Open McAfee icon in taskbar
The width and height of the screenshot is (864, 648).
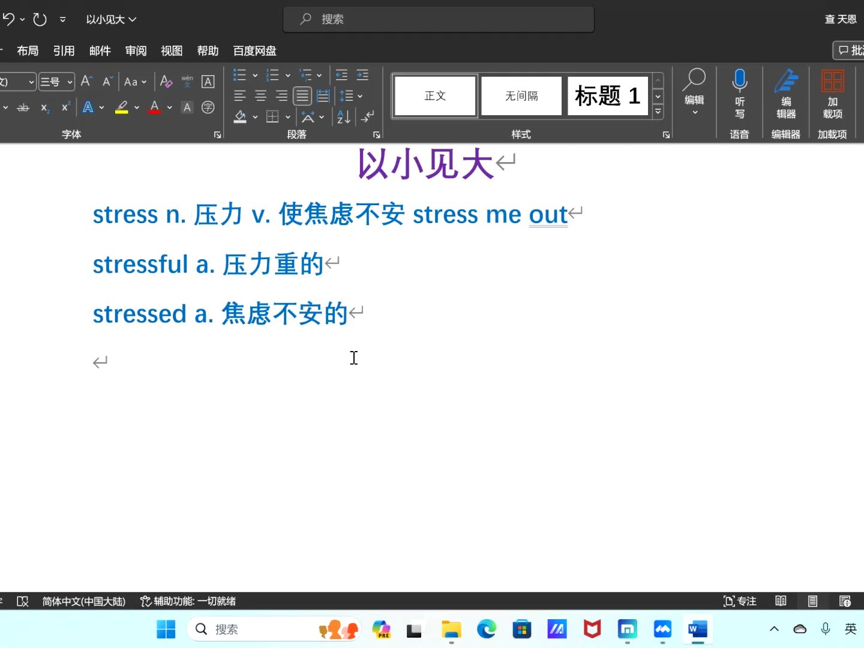[592, 629]
